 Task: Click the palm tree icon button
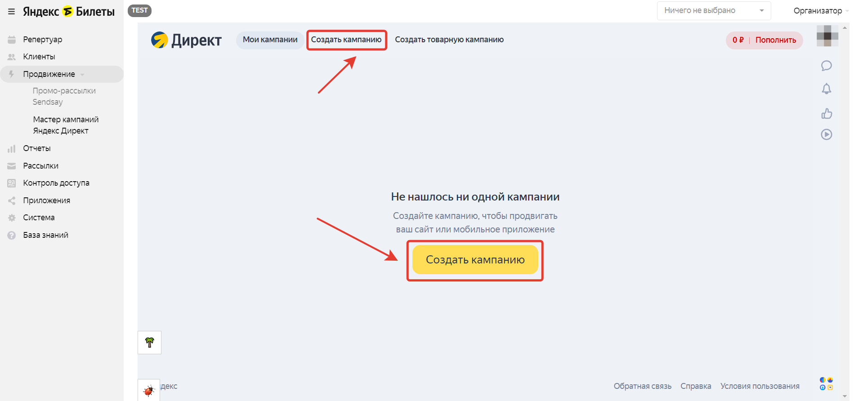pyautogui.click(x=150, y=343)
